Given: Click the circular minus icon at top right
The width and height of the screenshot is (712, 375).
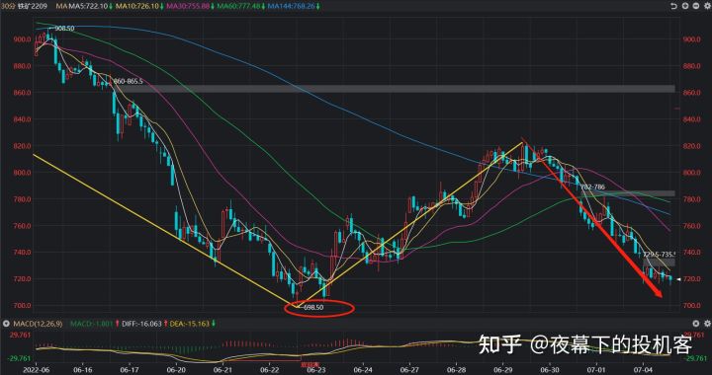Looking at the screenshot, I should 695,6.
